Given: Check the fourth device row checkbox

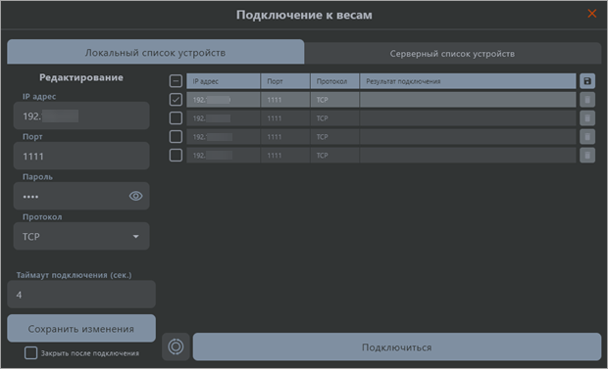Looking at the screenshot, I should click(x=176, y=156).
